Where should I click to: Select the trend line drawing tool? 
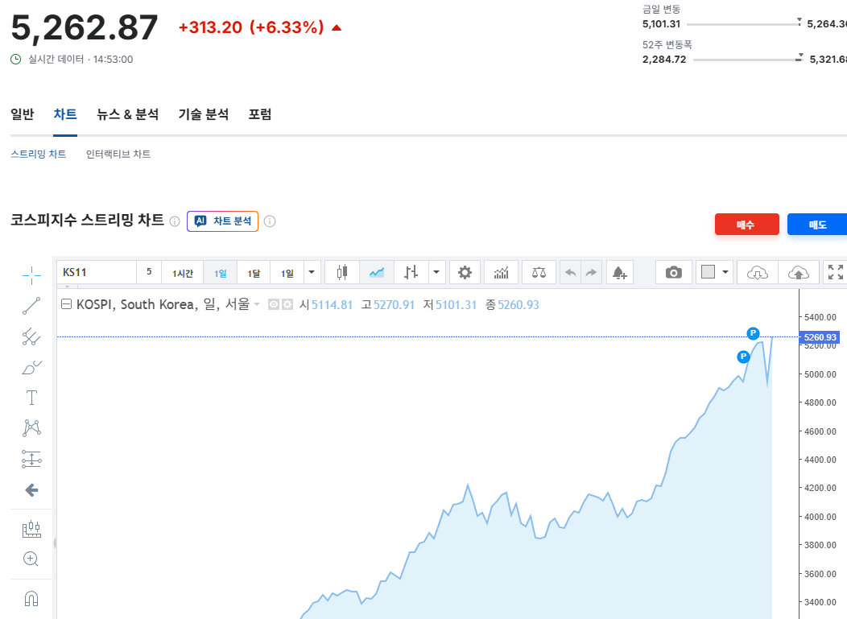point(31,306)
